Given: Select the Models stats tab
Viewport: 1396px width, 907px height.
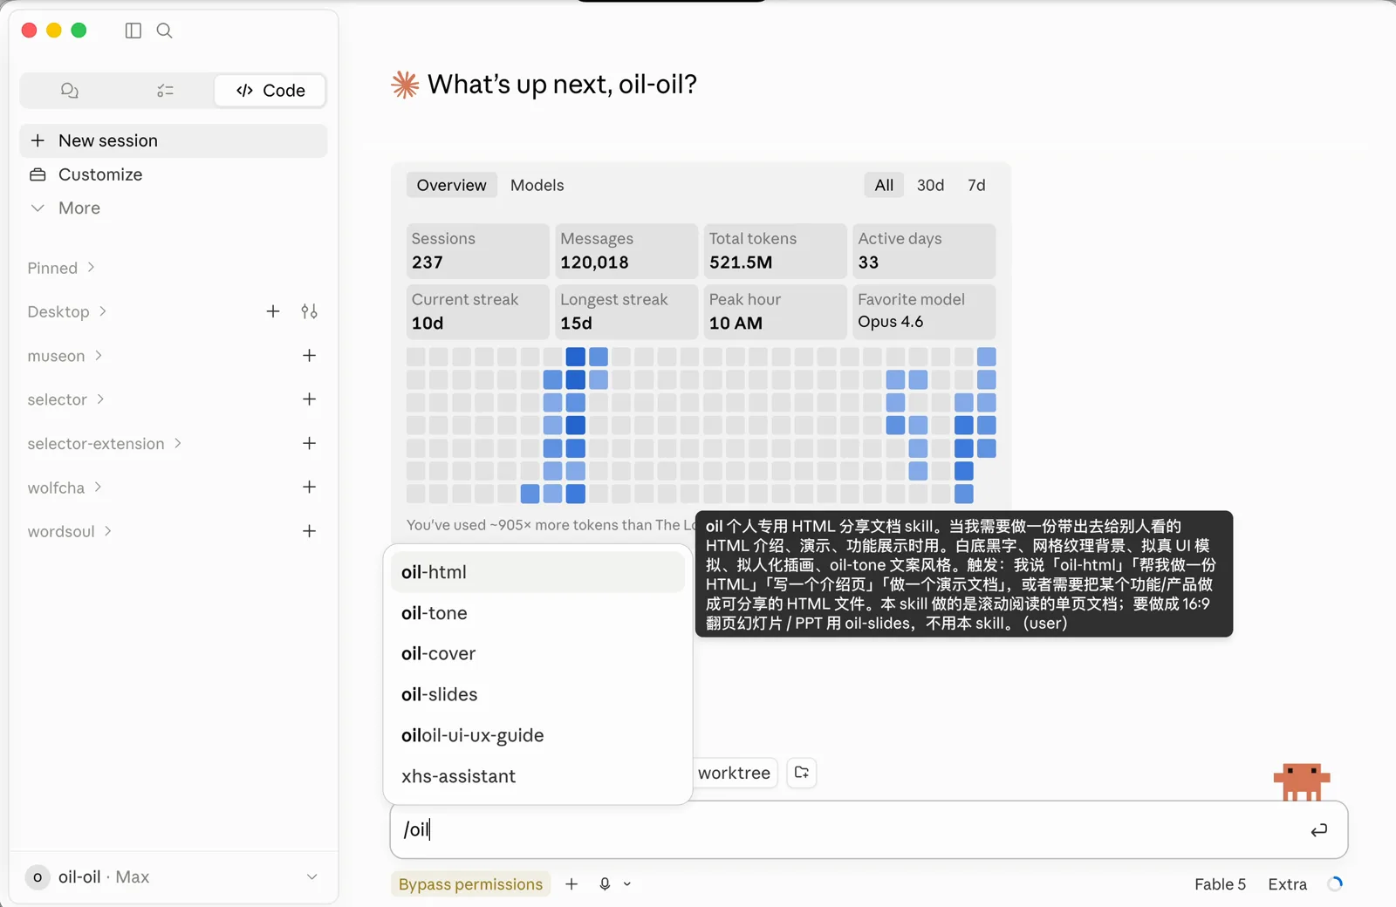Looking at the screenshot, I should coord(537,185).
